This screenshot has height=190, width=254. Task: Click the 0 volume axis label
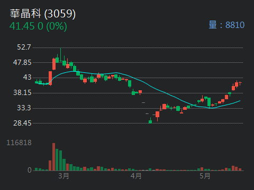(30, 170)
